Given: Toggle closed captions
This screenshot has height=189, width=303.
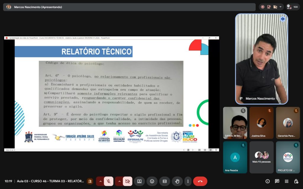Looking at the screenshot, I should click(165, 181).
